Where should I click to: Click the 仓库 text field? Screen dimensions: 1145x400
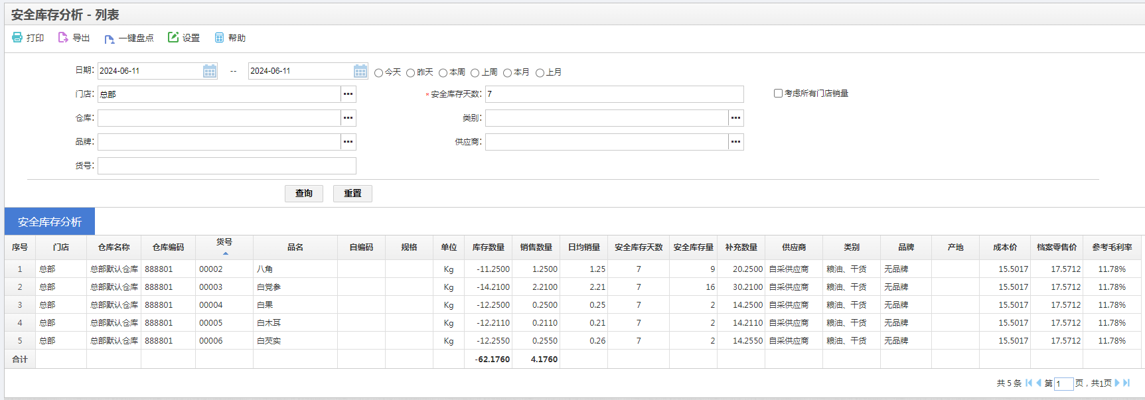point(219,118)
